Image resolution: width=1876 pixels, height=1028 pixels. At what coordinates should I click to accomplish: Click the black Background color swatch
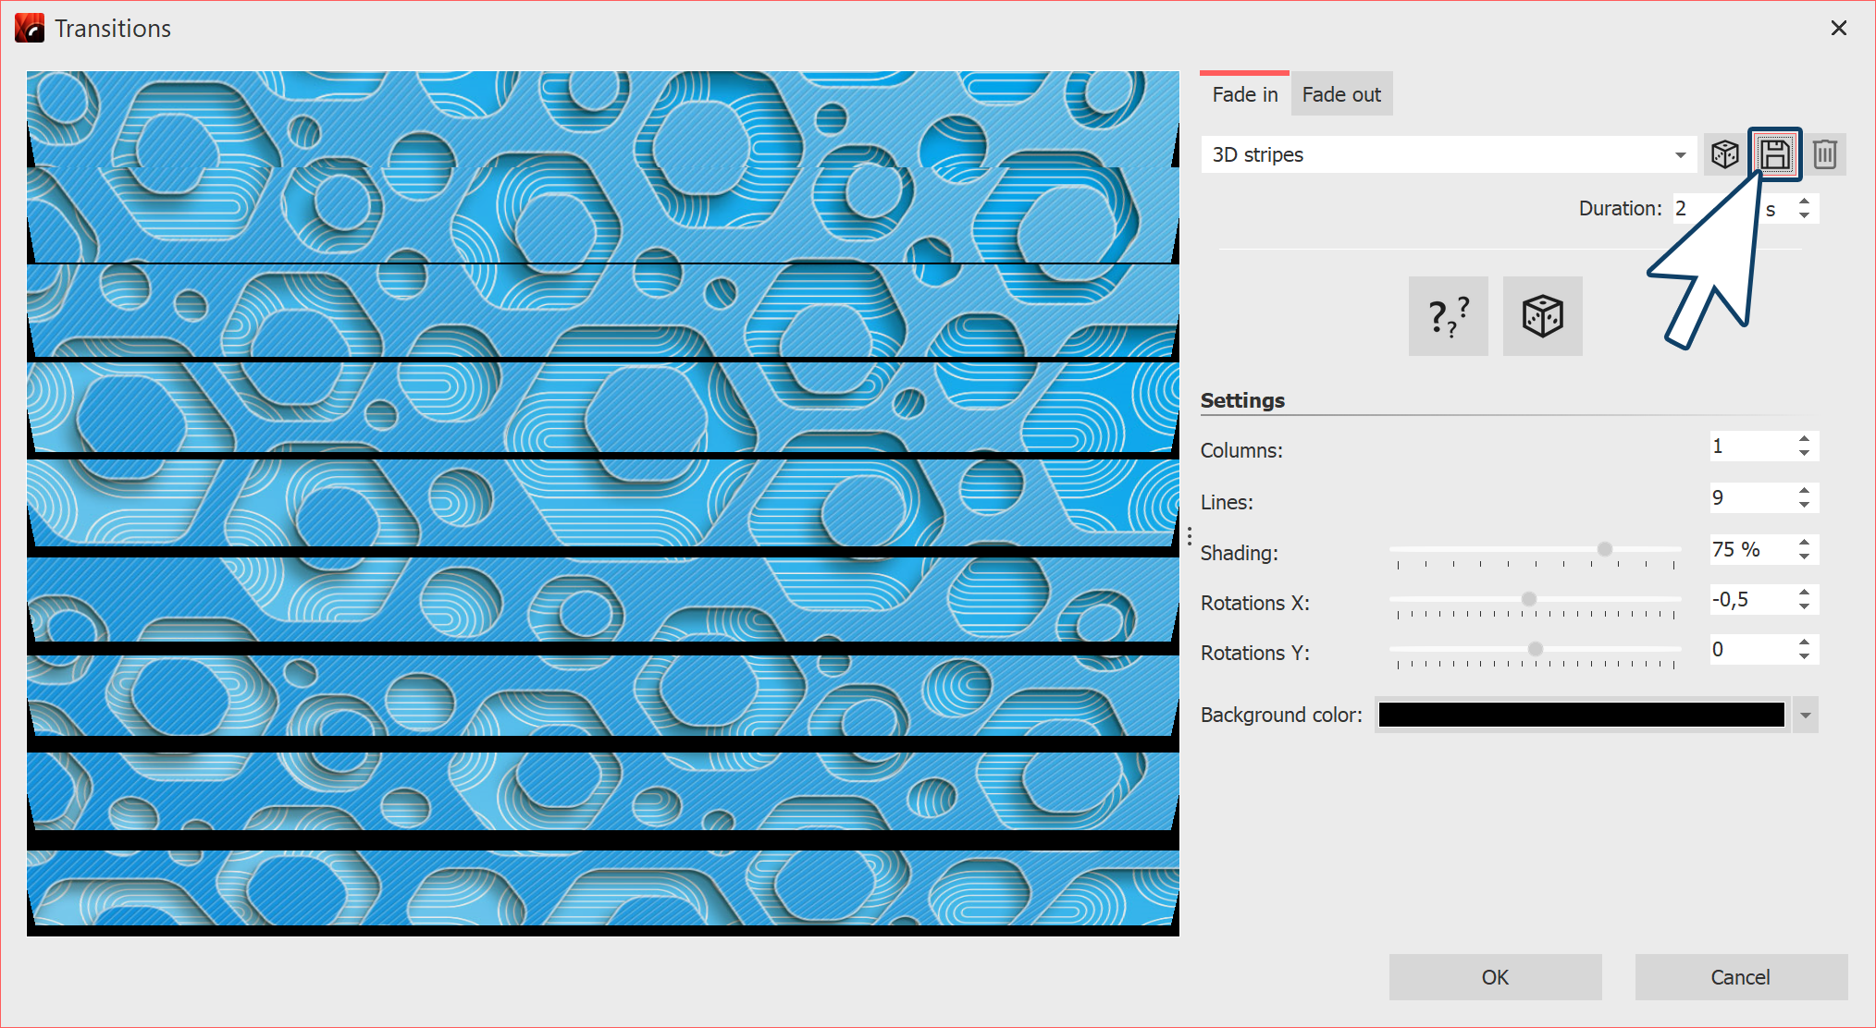(1581, 716)
